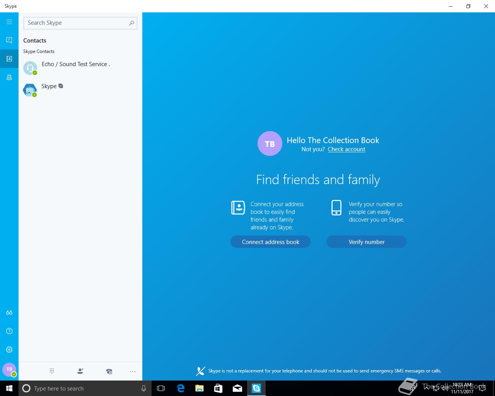This screenshot has height=396, width=495.
Task: Open the Contacts address book view
Action: (9, 59)
